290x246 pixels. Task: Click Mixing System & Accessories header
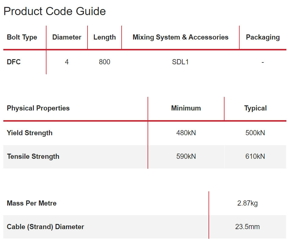click(x=180, y=37)
